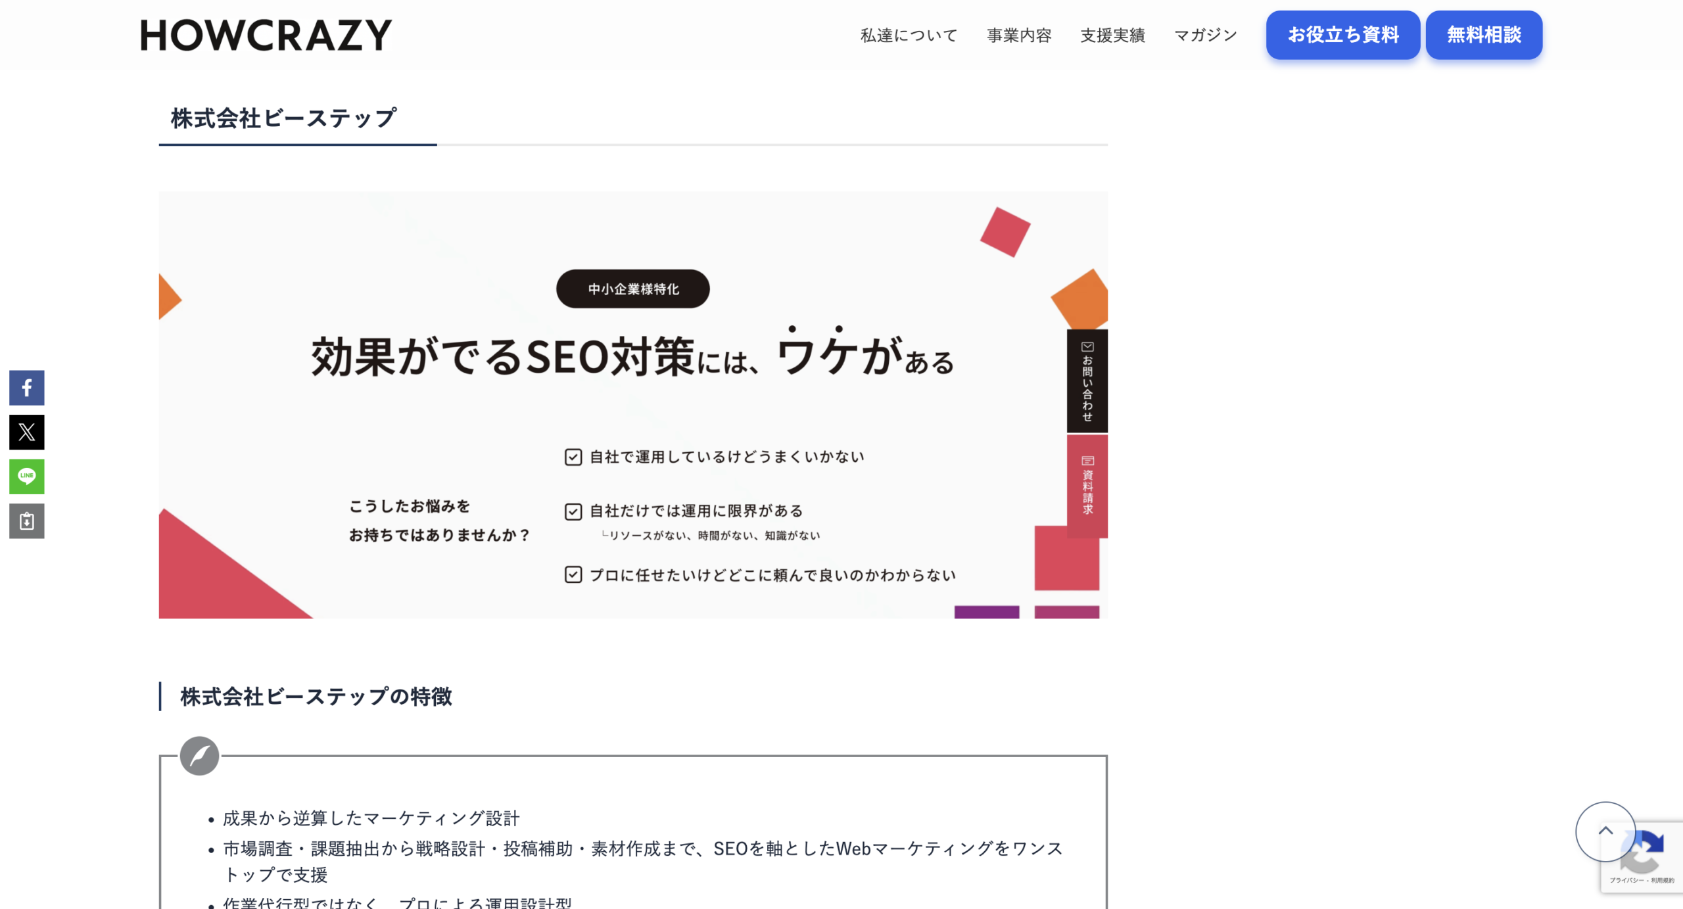Click the プライバシー link in reCAPTCHA badge

(1626, 880)
